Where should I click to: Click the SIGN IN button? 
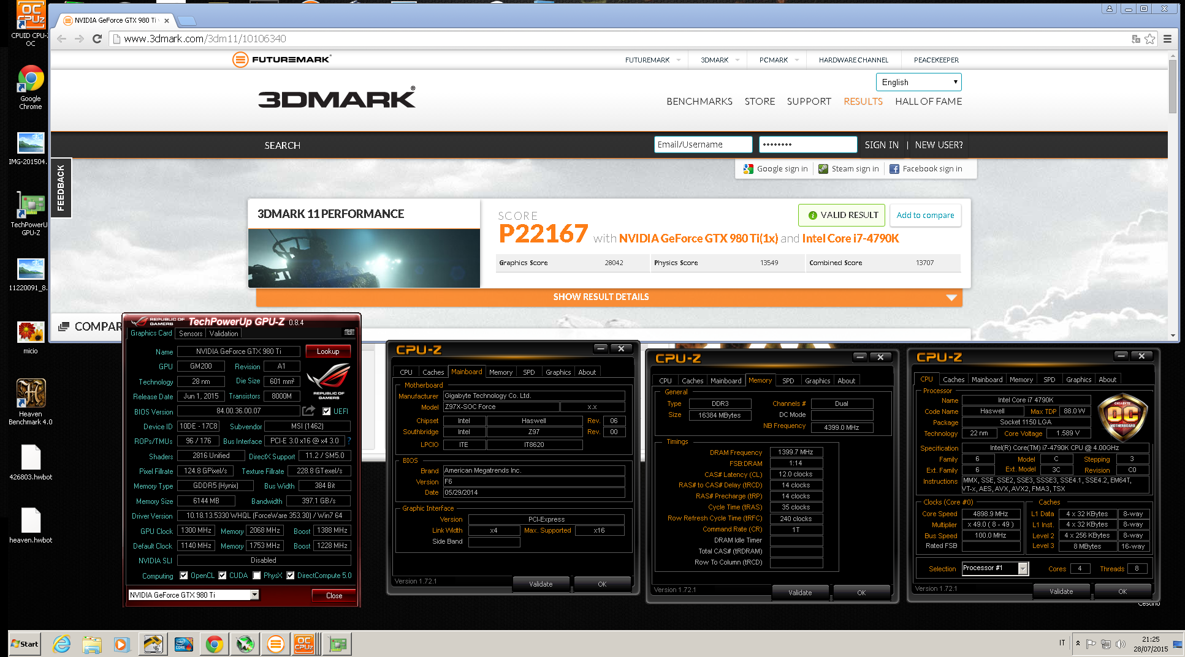click(882, 145)
